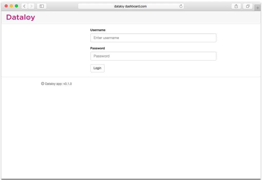Click the Username label
This screenshot has width=262, height=180.
(98, 30)
